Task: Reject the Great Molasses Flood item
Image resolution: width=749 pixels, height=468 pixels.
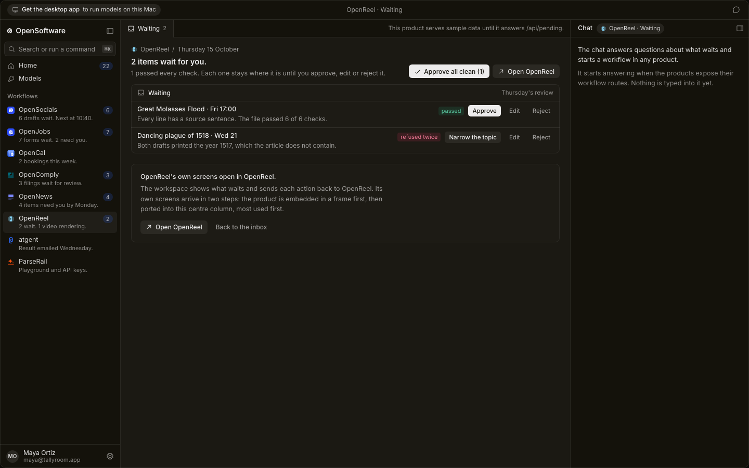Action: click(x=541, y=111)
